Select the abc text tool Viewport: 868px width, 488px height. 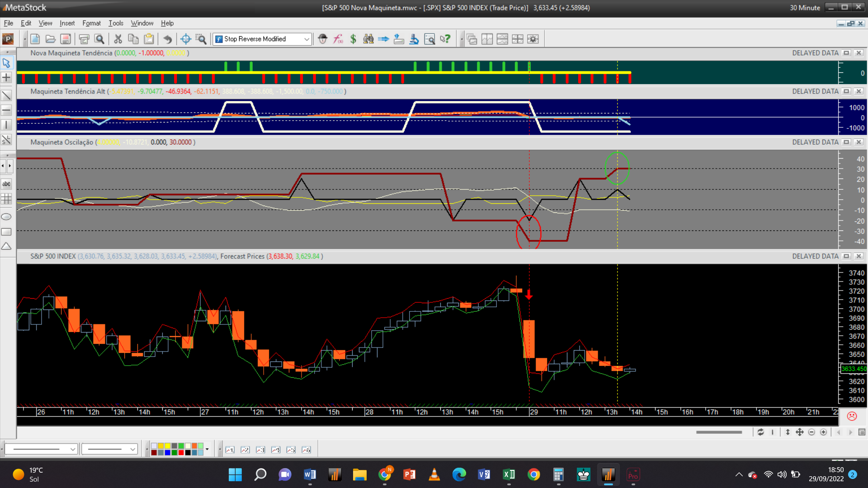tap(6, 184)
